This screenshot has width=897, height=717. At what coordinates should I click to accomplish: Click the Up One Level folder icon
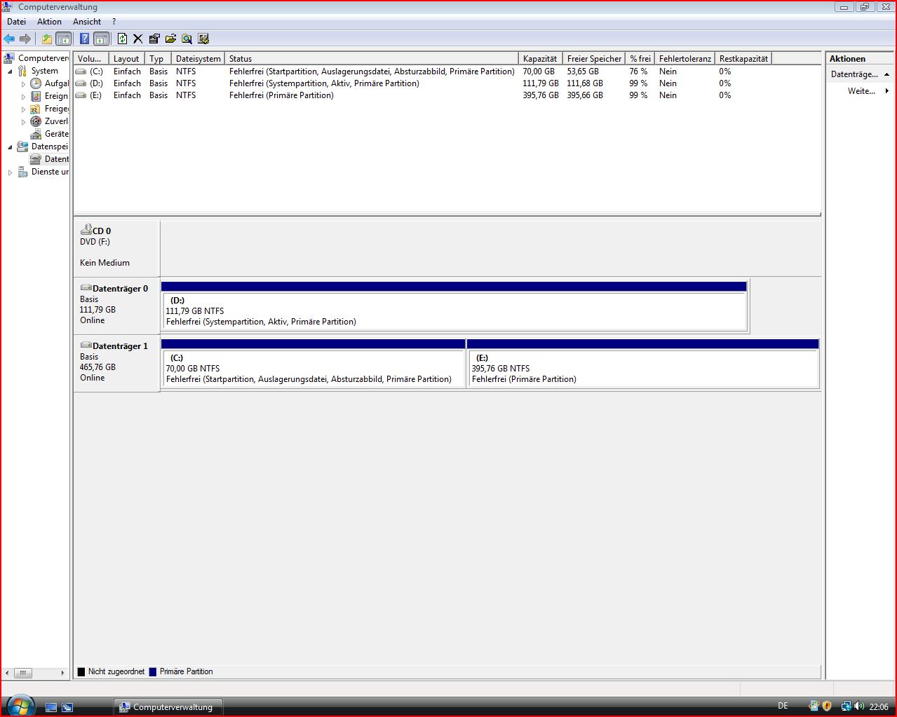[46, 39]
